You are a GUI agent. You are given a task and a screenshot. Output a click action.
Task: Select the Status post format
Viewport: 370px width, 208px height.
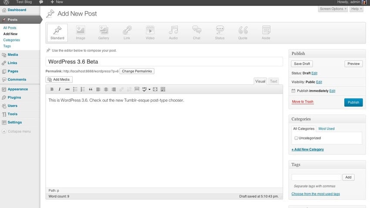pos(220,33)
